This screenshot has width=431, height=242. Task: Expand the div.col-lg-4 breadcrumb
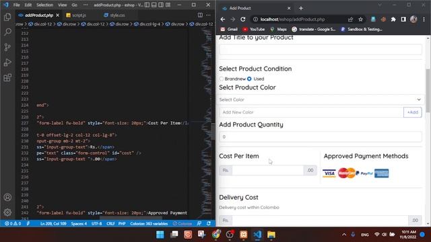147,24
